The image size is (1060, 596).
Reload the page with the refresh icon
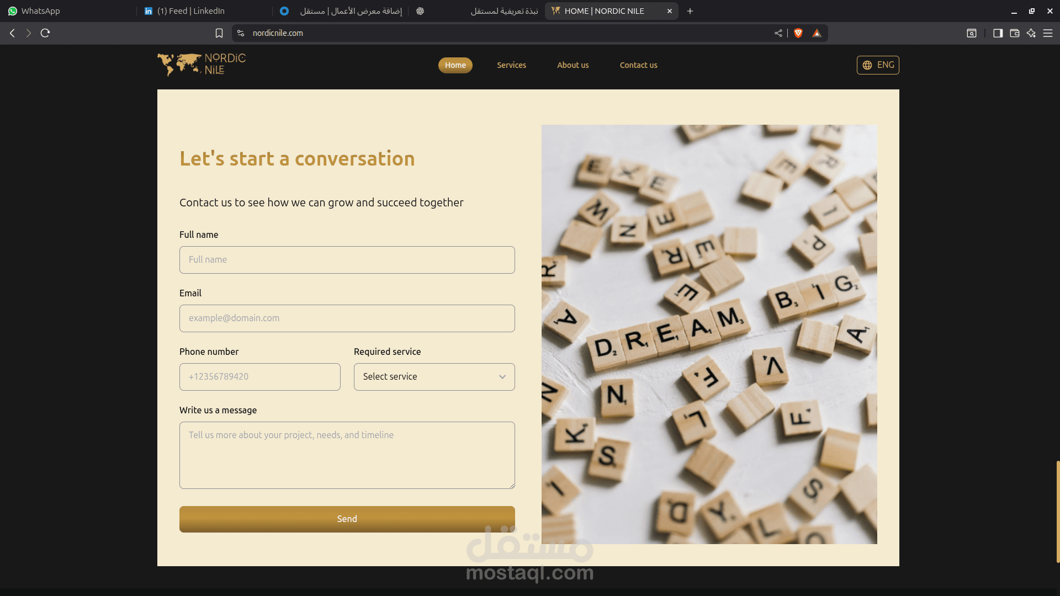(x=45, y=33)
